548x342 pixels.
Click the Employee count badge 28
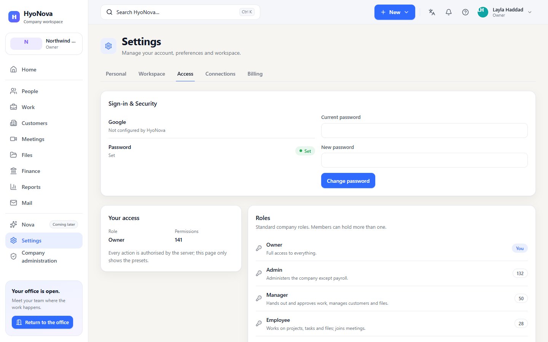coord(521,323)
